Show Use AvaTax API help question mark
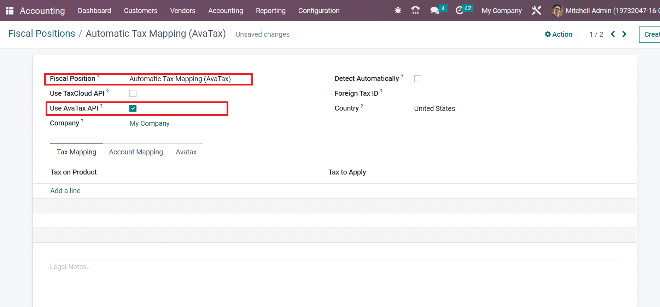 coord(101,106)
